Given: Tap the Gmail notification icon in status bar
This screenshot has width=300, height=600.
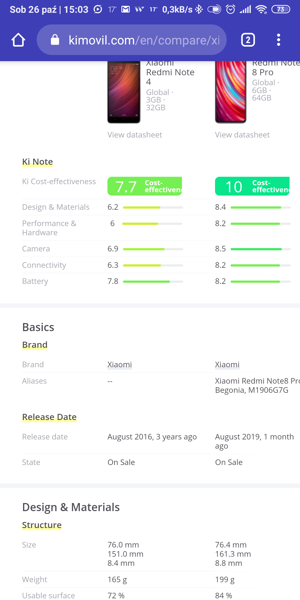Looking at the screenshot, I should pyautogui.click(x=126, y=10).
